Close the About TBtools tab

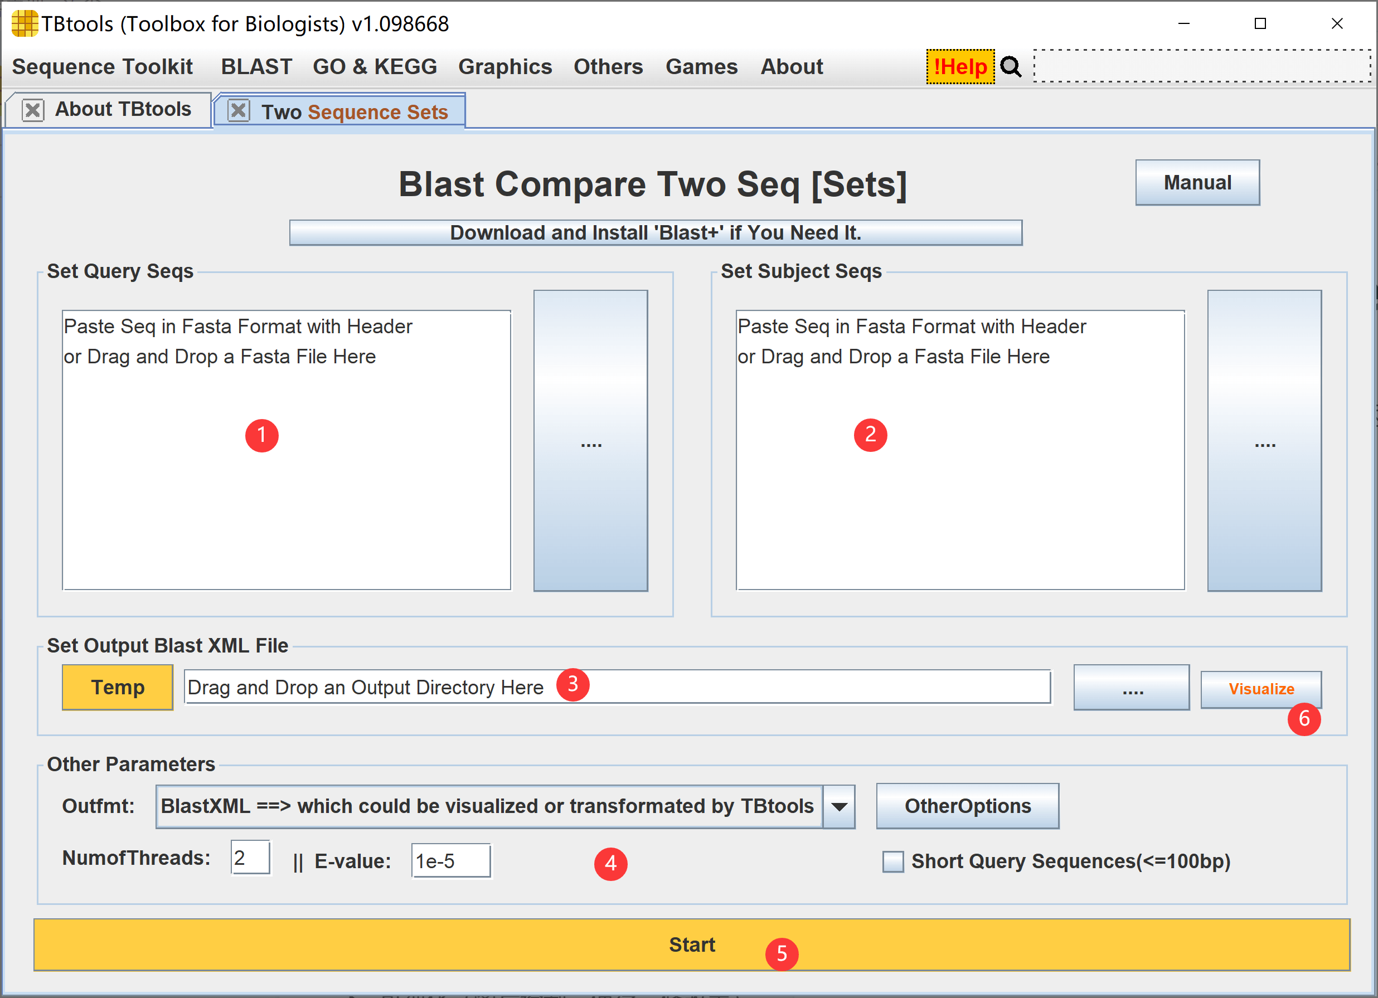click(33, 110)
